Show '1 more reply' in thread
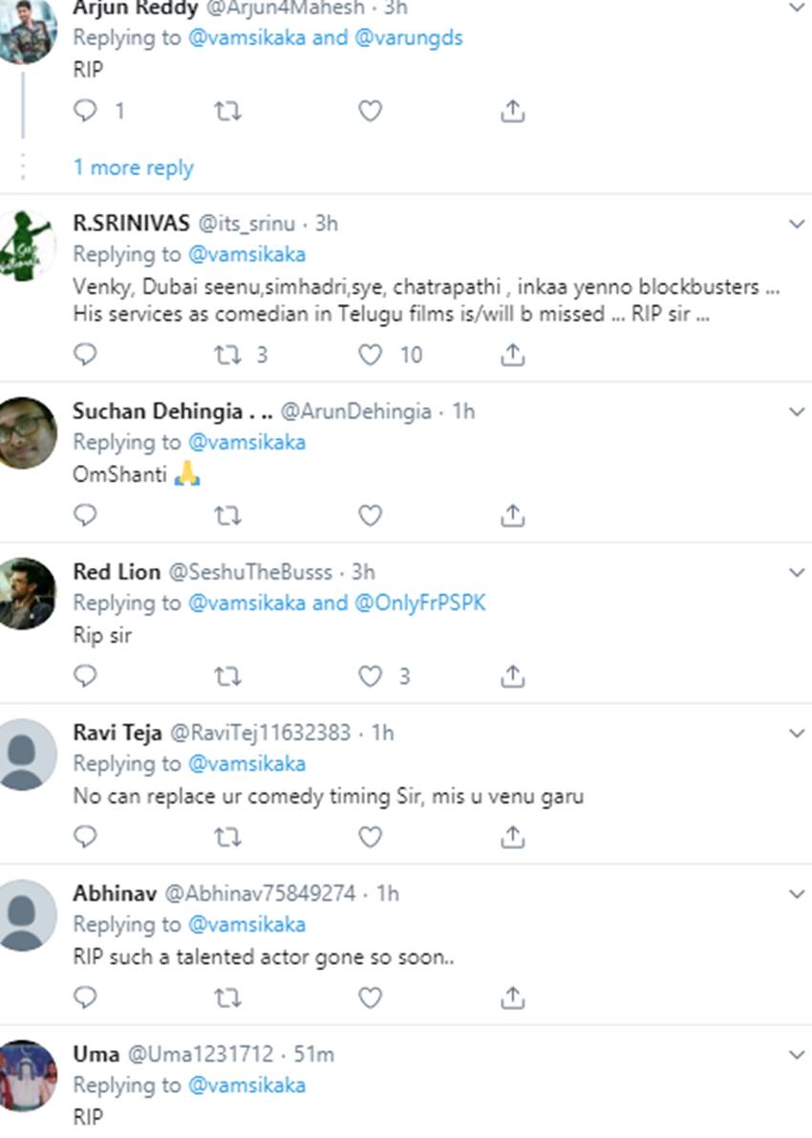The image size is (812, 1138). [x=134, y=168]
